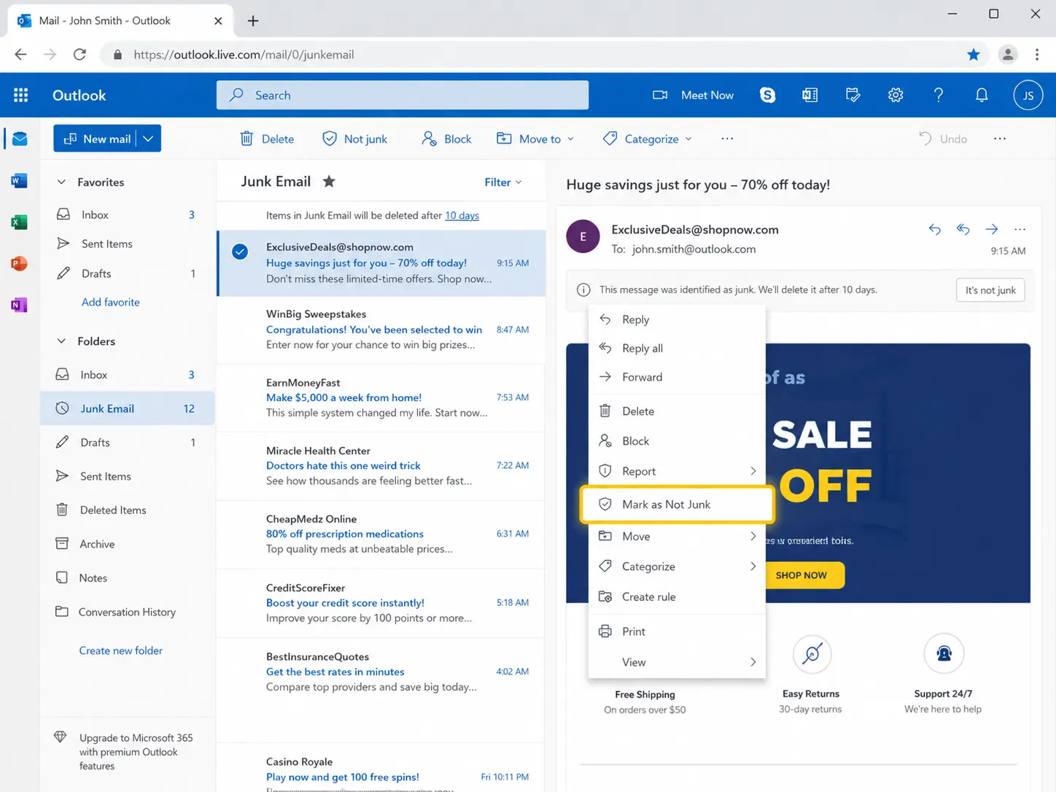
Task: Open a new browser tab
Action: [x=253, y=20]
